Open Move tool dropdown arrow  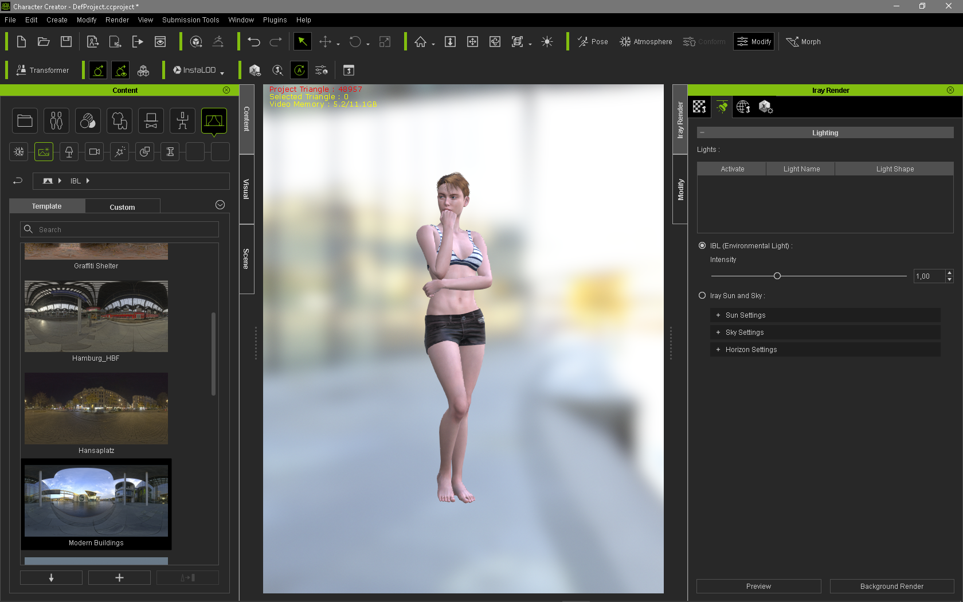click(338, 44)
